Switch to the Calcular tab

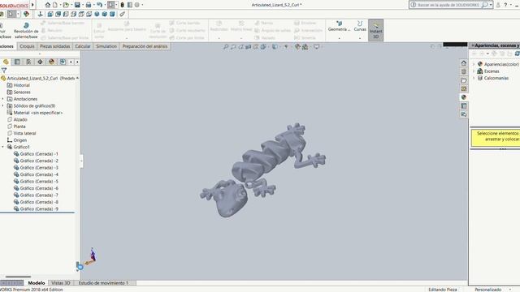(83, 46)
